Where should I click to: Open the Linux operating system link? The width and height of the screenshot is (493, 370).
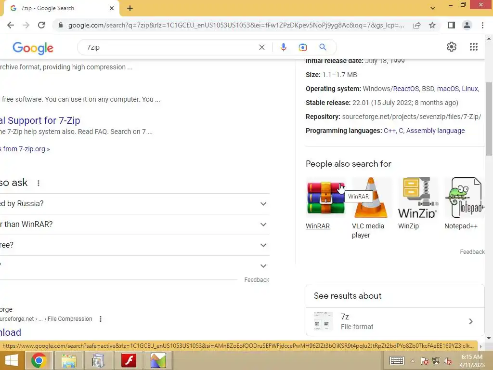(470, 89)
